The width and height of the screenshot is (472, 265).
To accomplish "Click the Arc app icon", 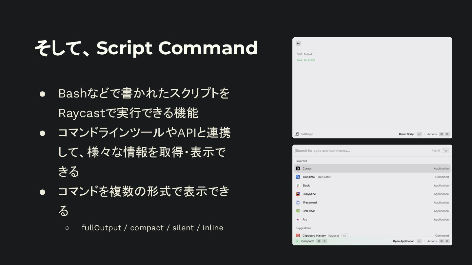I will [x=298, y=220].
